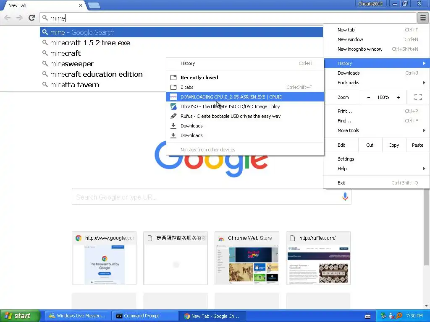
Task: Open the Chrome Web Store thumbnail tile
Action: coord(247,258)
